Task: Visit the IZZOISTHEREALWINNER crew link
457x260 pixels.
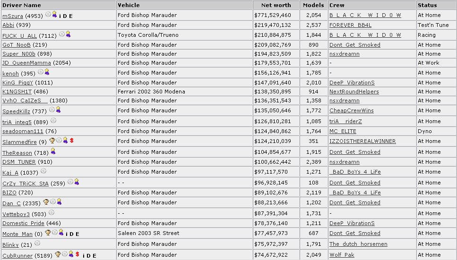Action: pyautogui.click(x=362, y=141)
